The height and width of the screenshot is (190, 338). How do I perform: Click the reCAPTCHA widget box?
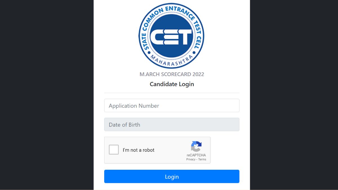point(157,150)
